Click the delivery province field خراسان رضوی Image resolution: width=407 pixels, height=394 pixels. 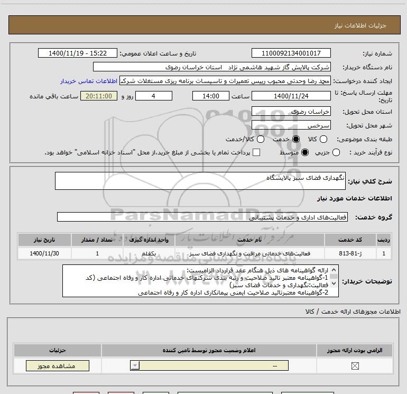coord(291,112)
